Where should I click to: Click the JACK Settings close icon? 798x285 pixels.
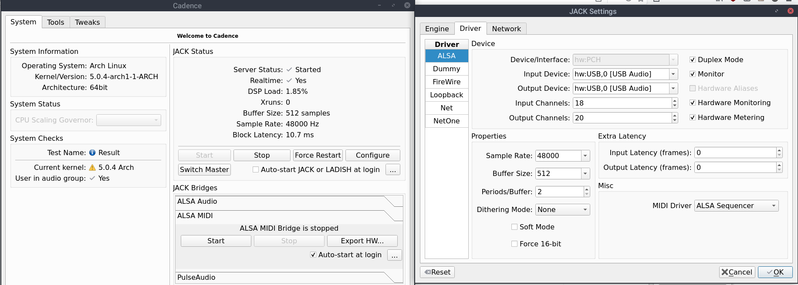790,11
